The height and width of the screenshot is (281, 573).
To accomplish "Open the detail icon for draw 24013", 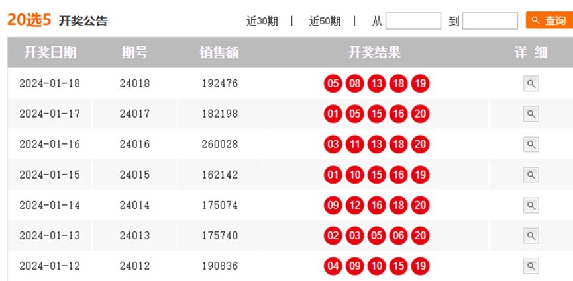I will [531, 235].
